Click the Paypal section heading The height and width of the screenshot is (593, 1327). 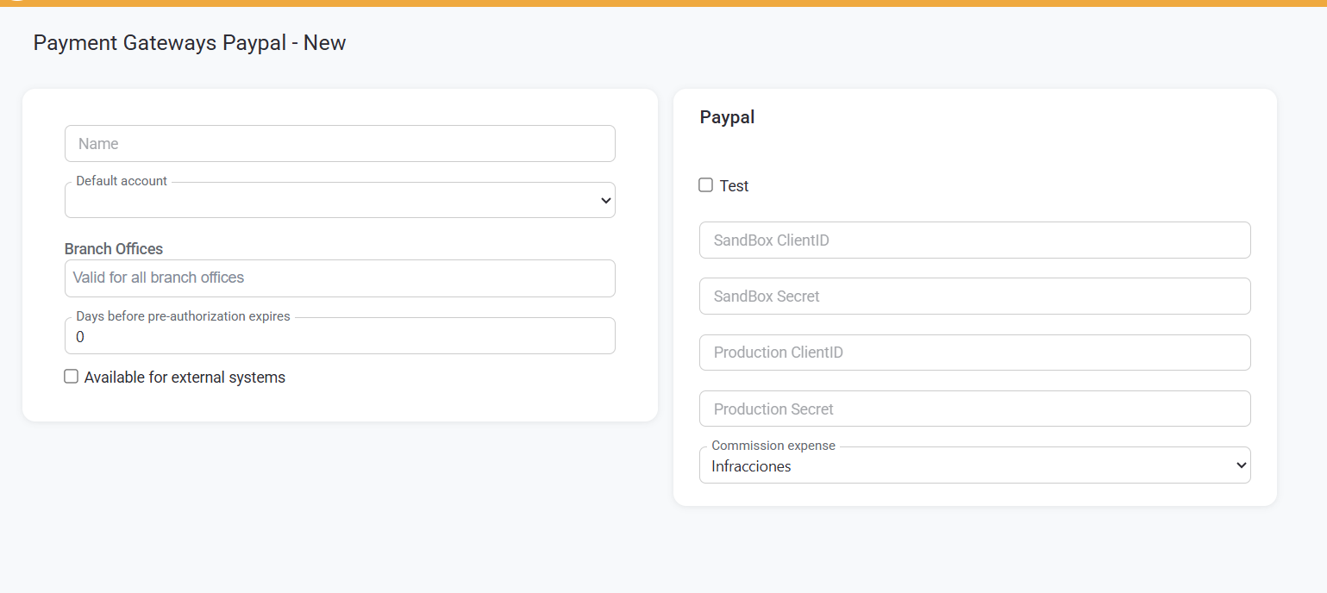point(727,117)
